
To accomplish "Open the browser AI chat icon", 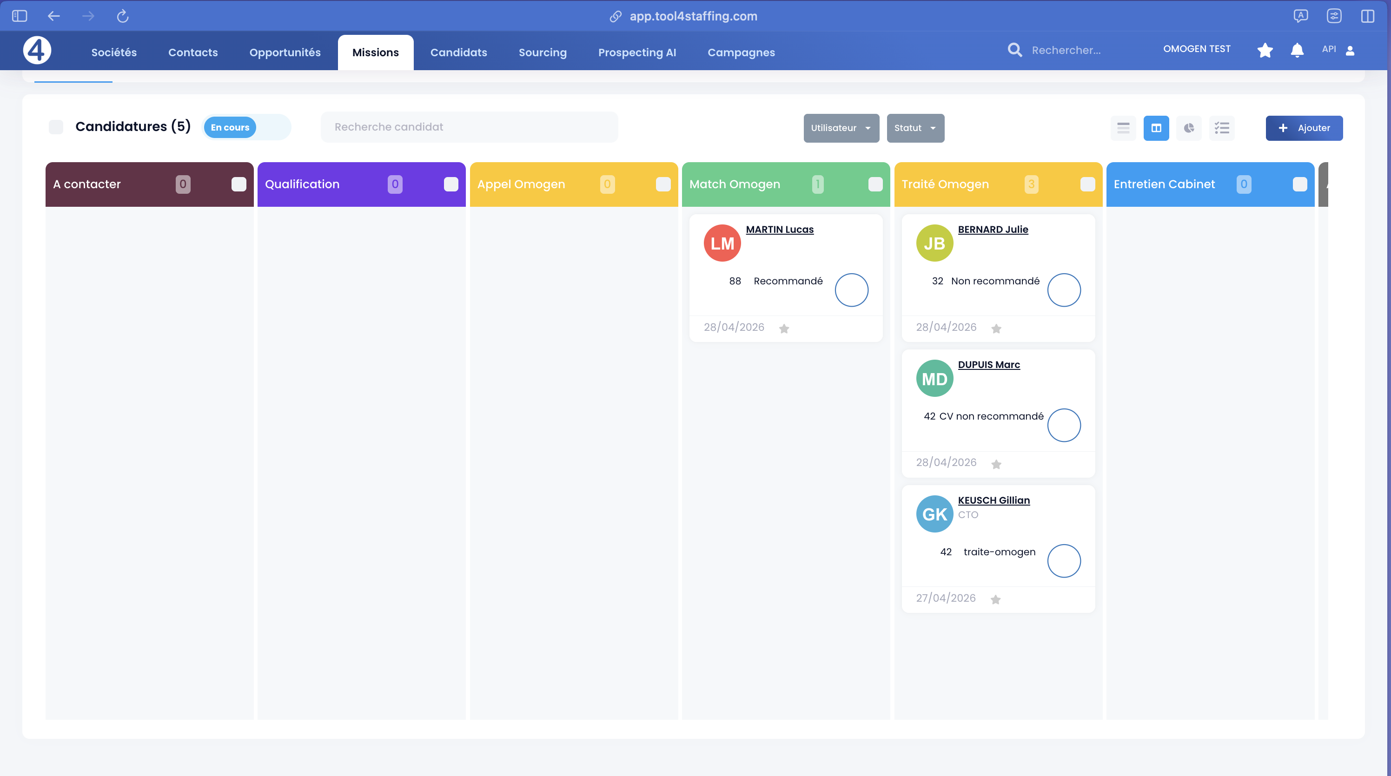I will coord(1300,16).
